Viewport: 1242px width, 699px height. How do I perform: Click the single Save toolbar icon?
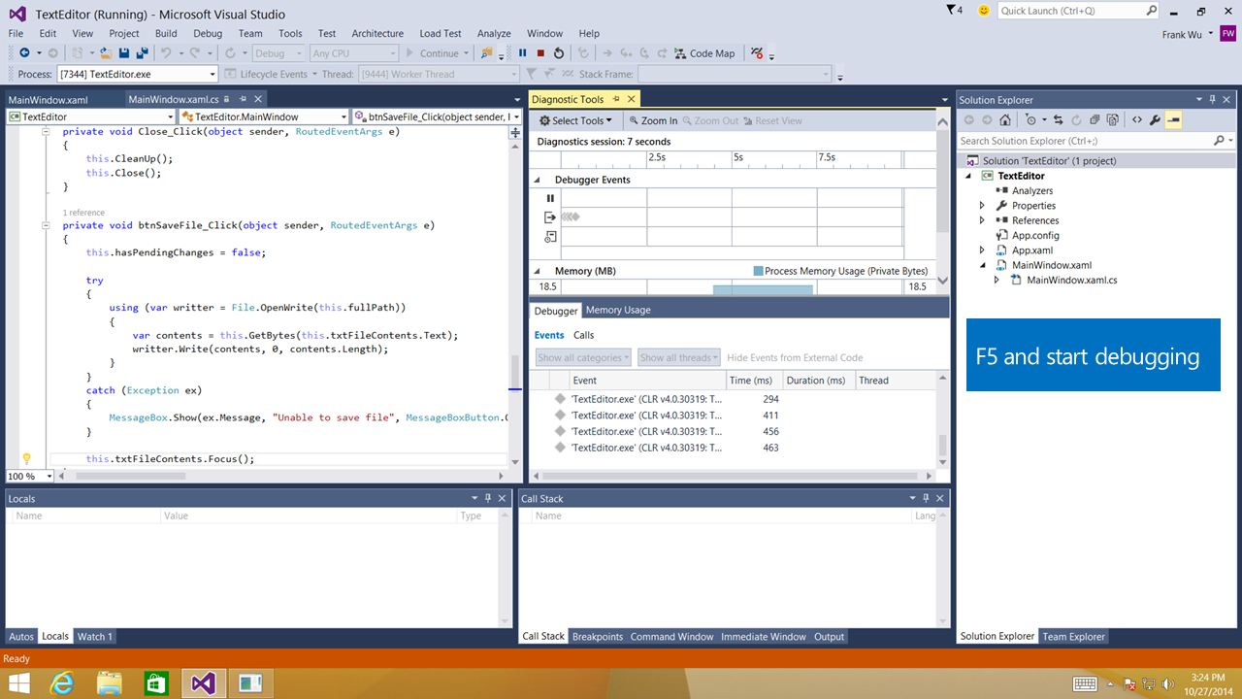tap(125, 53)
